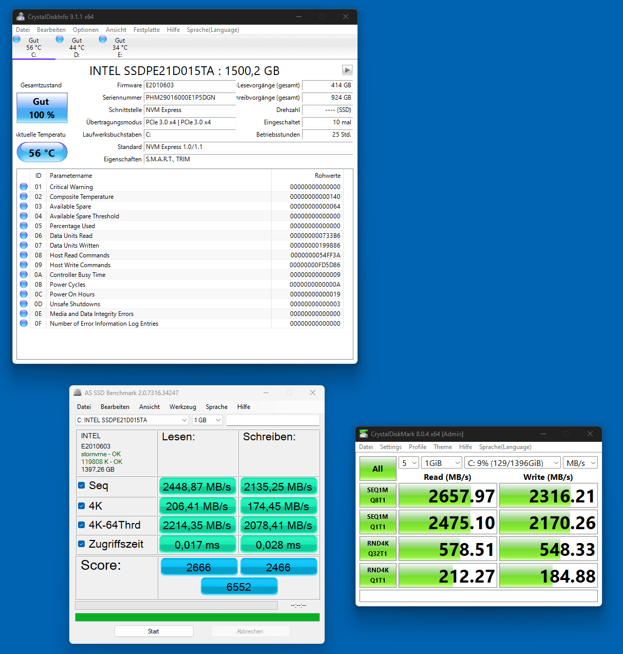Click the Parametername column header
Viewport: 623px width, 654px height.
point(71,176)
